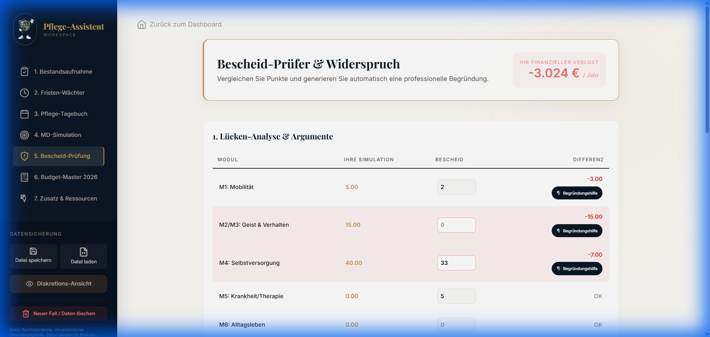This screenshot has width=710, height=337.
Task: Click the page's vertical scrollbar
Action: click(707, 74)
